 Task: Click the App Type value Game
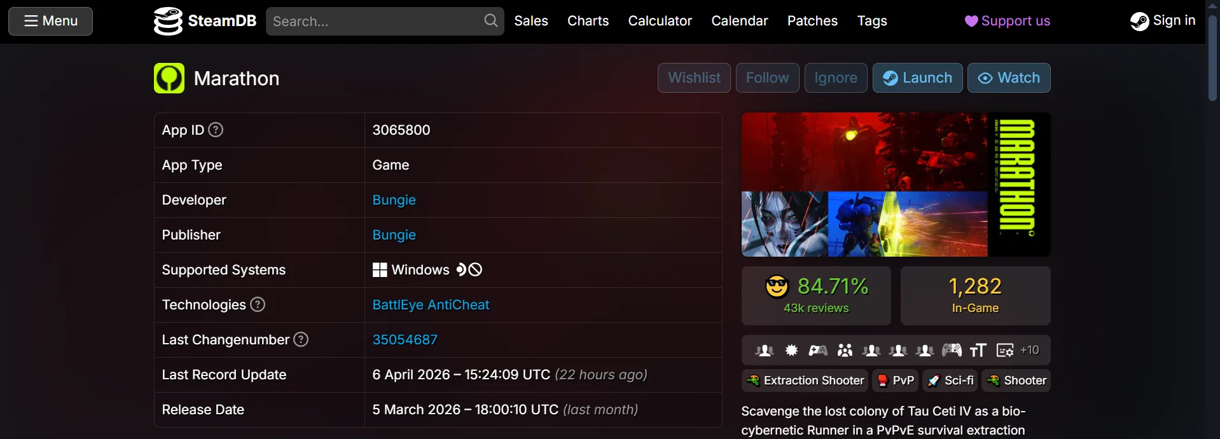[x=391, y=165]
